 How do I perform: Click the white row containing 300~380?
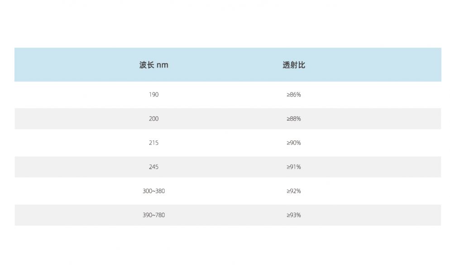[228, 191]
